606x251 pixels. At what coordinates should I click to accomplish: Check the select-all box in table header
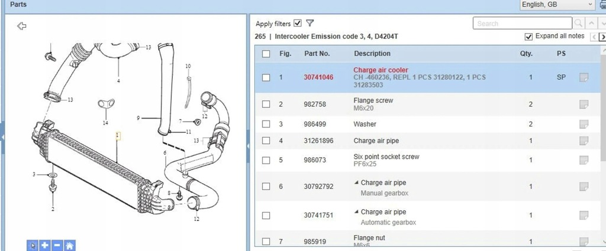266,54
